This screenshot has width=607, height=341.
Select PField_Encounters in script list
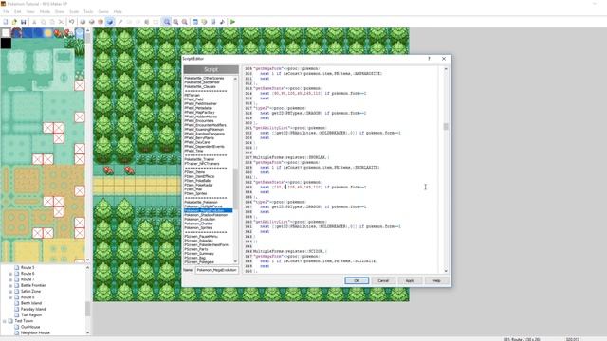(x=200, y=121)
